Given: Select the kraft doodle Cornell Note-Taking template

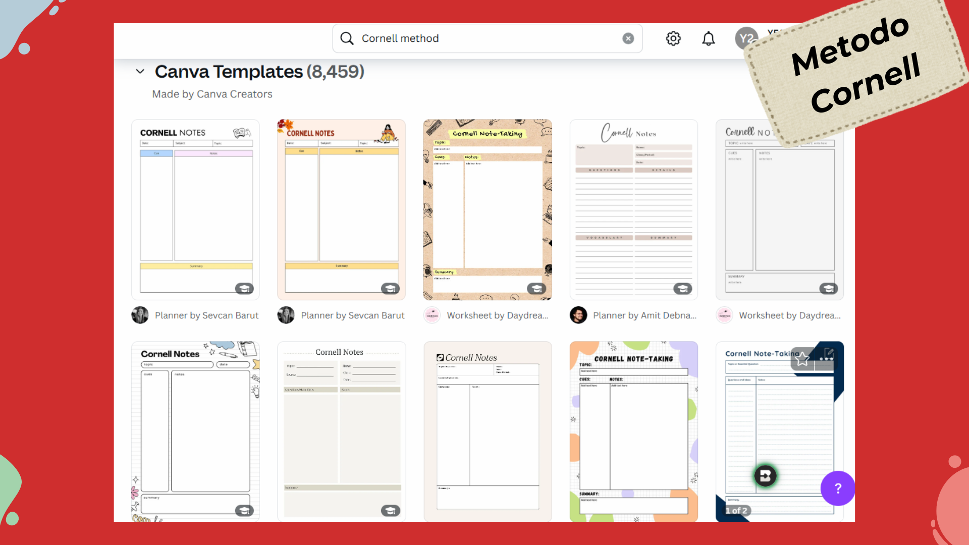Looking at the screenshot, I should tap(487, 209).
